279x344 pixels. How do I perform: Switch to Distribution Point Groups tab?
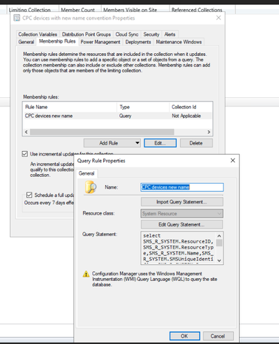pyautogui.click(x=86, y=34)
